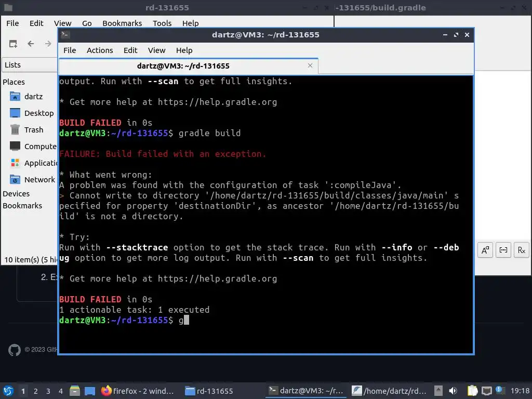Viewport: 532px width, 399px height.
Task: Open the file manager Tools menu
Action: tap(162, 23)
